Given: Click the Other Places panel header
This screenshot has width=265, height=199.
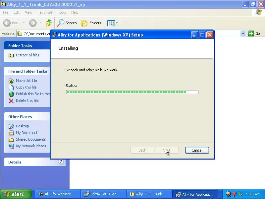Looking at the screenshot, I should coord(27,117).
